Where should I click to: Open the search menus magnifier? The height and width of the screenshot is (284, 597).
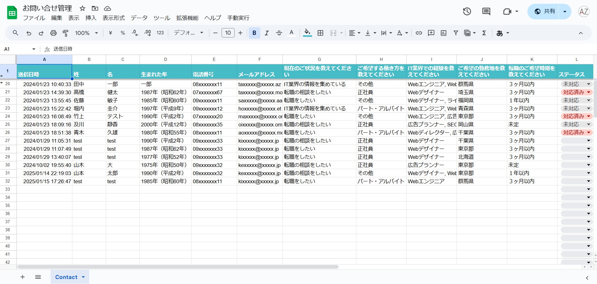(15, 33)
